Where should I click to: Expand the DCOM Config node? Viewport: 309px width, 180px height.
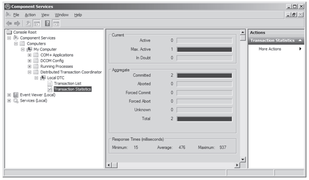point(29,61)
